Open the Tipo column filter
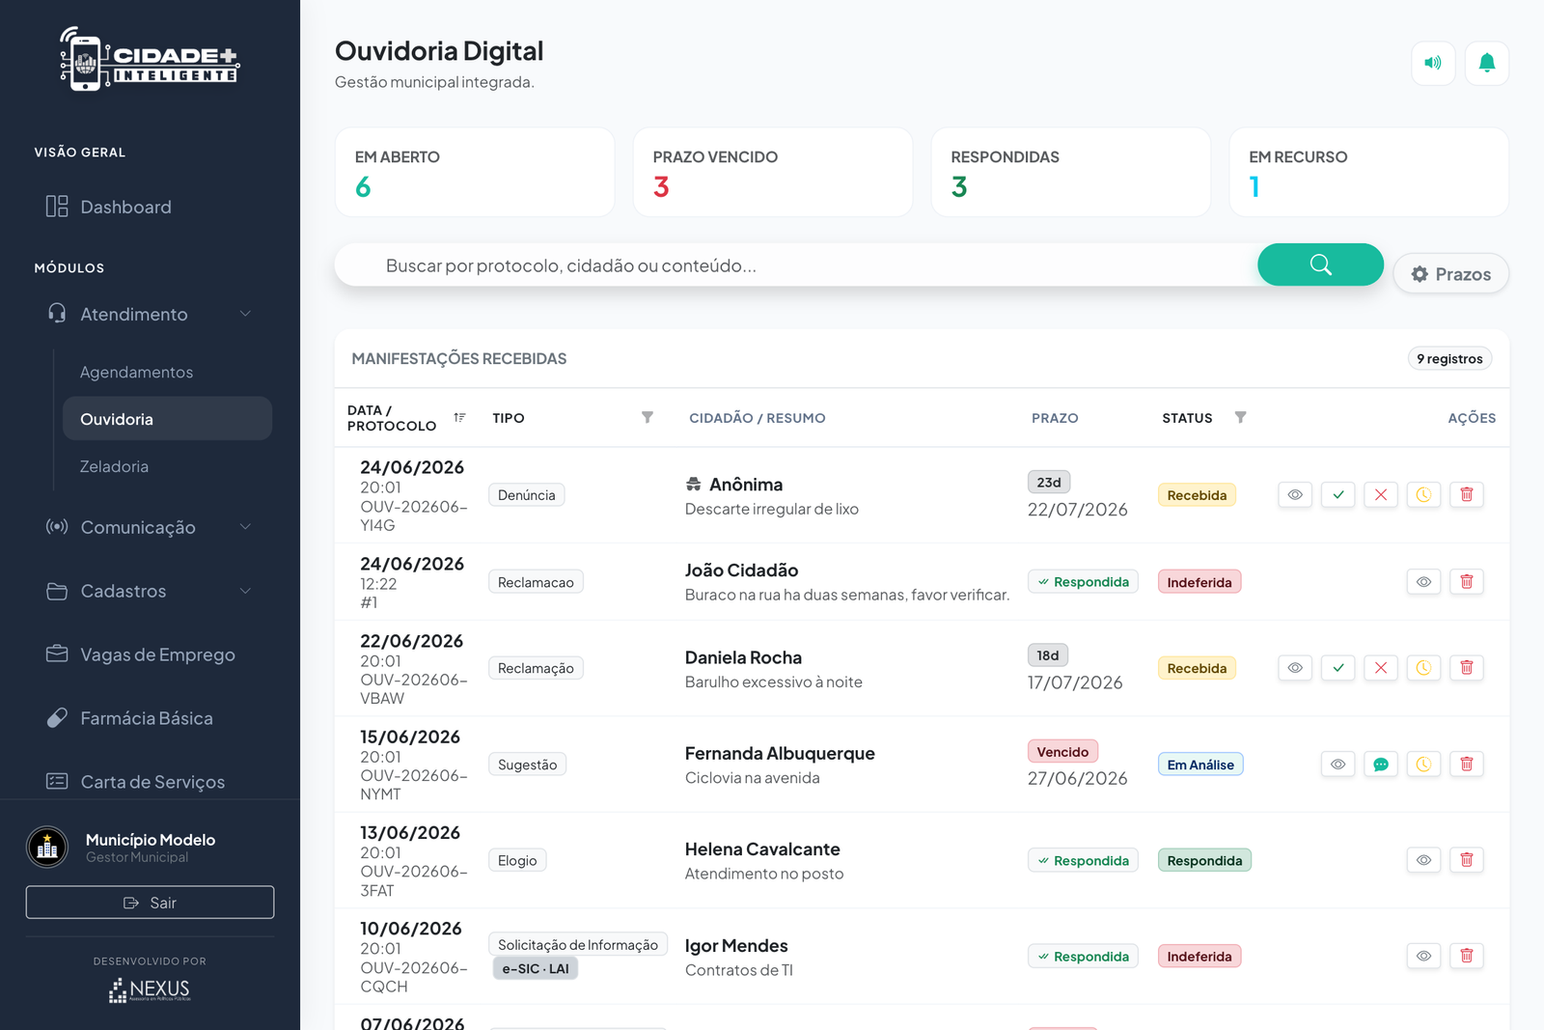This screenshot has height=1030, width=1544. [648, 417]
